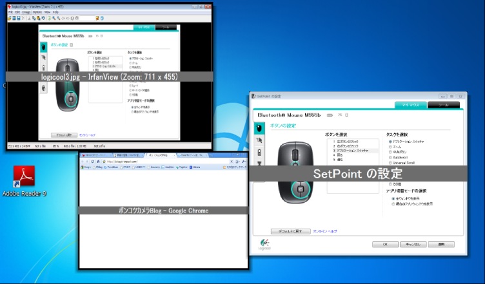
Task: Click the 適用 button in SetPoint
Action: point(441,245)
